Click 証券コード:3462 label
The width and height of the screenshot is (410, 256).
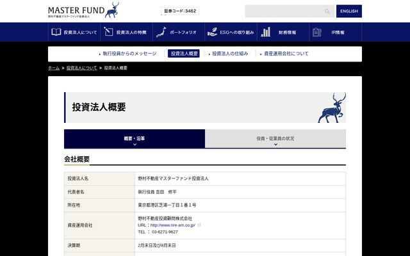tap(180, 11)
